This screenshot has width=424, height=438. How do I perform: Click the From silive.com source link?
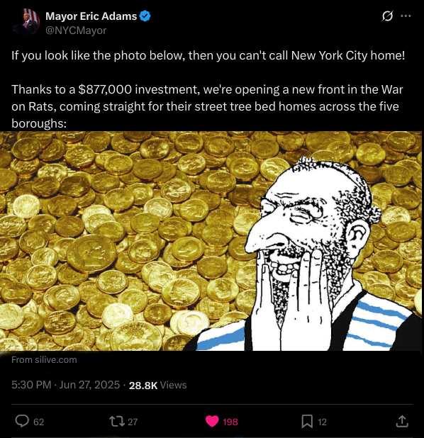(44, 360)
